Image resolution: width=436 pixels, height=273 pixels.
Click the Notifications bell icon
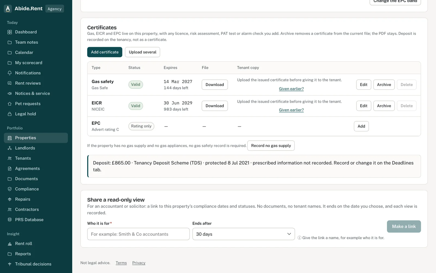pyautogui.click(x=10, y=73)
